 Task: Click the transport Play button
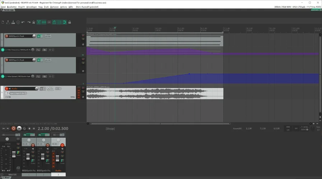coord(19,129)
